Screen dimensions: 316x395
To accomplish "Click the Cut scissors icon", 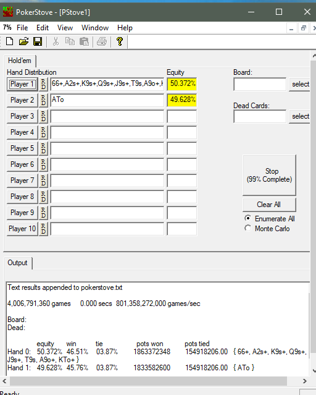I will 56,41.
